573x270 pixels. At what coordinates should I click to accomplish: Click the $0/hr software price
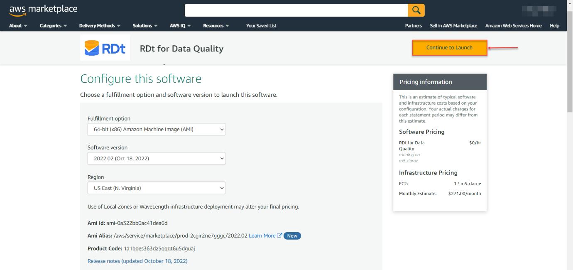click(475, 142)
